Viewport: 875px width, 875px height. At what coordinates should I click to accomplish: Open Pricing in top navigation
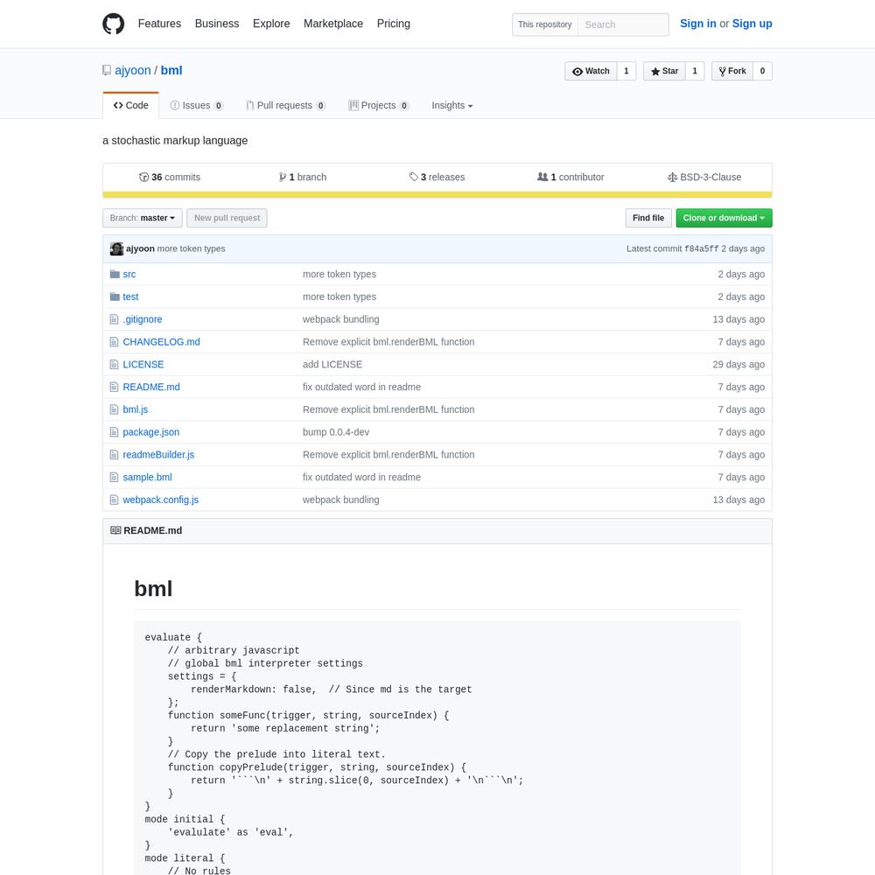(x=394, y=24)
